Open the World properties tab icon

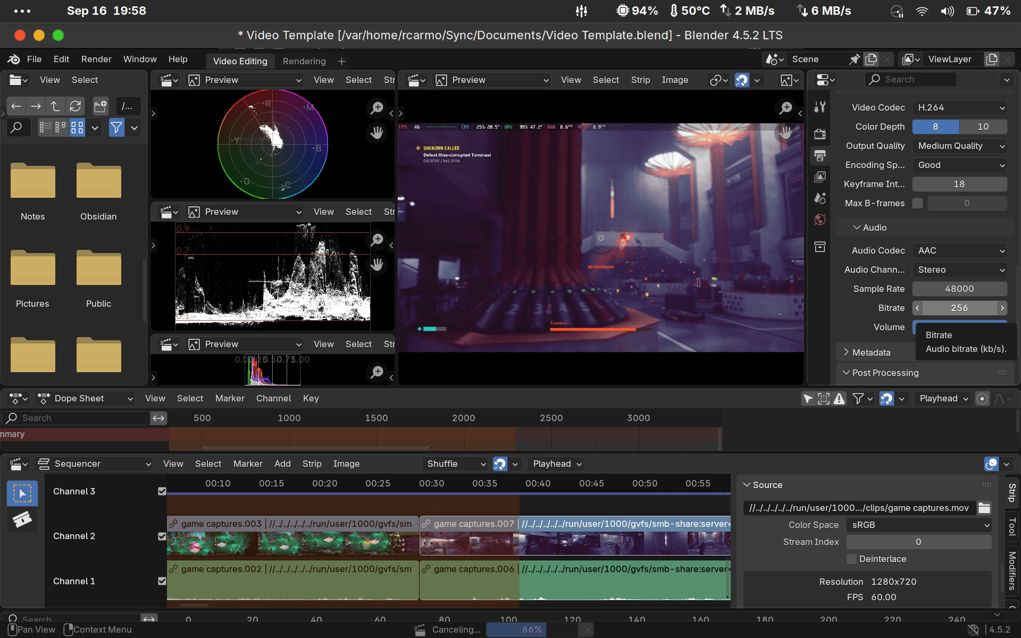tap(820, 220)
